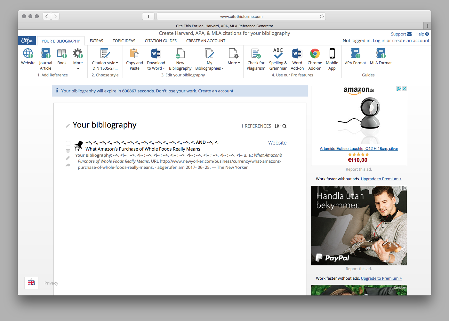Open Create an Account tab
The image size is (449, 321).
(206, 41)
